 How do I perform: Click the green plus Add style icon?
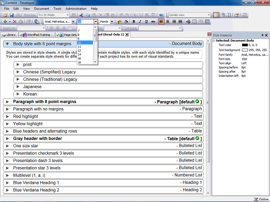5,21
